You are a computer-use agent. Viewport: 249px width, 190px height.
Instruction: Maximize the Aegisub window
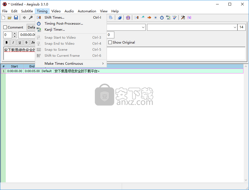(x=230, y=4)
